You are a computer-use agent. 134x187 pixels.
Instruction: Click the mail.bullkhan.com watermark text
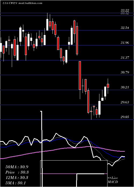(30, 3)
